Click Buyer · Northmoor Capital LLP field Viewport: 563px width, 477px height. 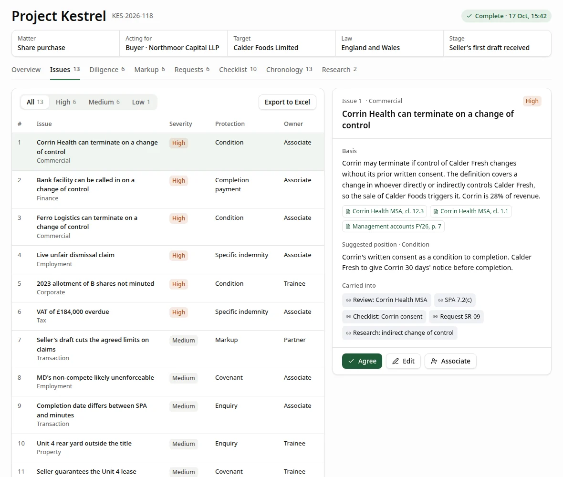pos(173,43)
